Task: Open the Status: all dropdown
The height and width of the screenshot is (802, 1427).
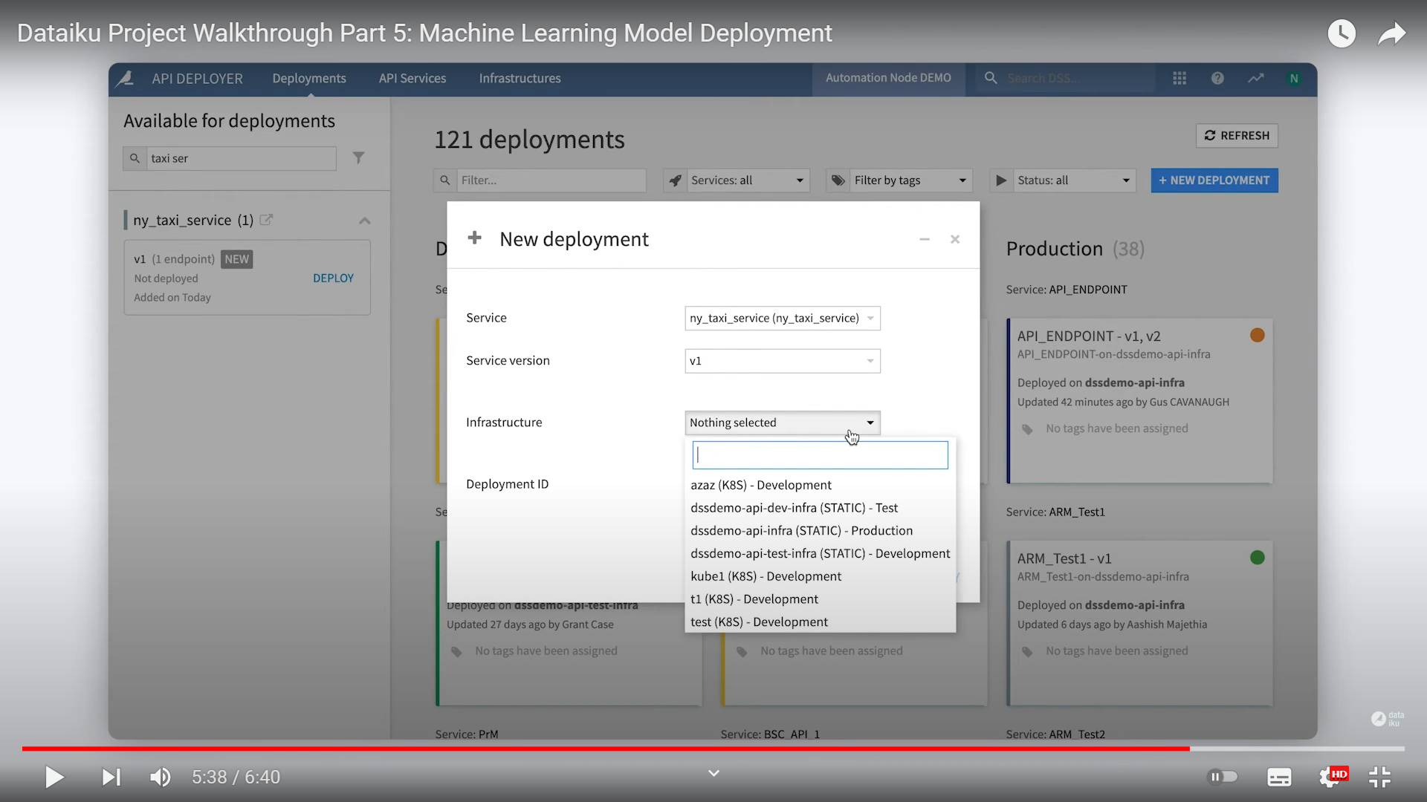Action: click(1073, 180)
